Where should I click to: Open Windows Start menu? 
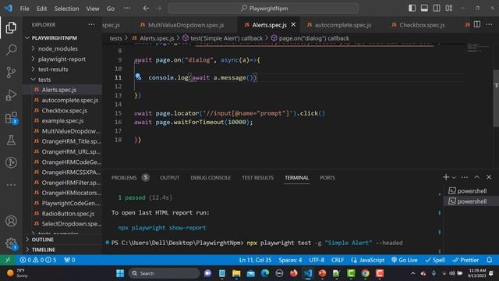coord(120,273)
